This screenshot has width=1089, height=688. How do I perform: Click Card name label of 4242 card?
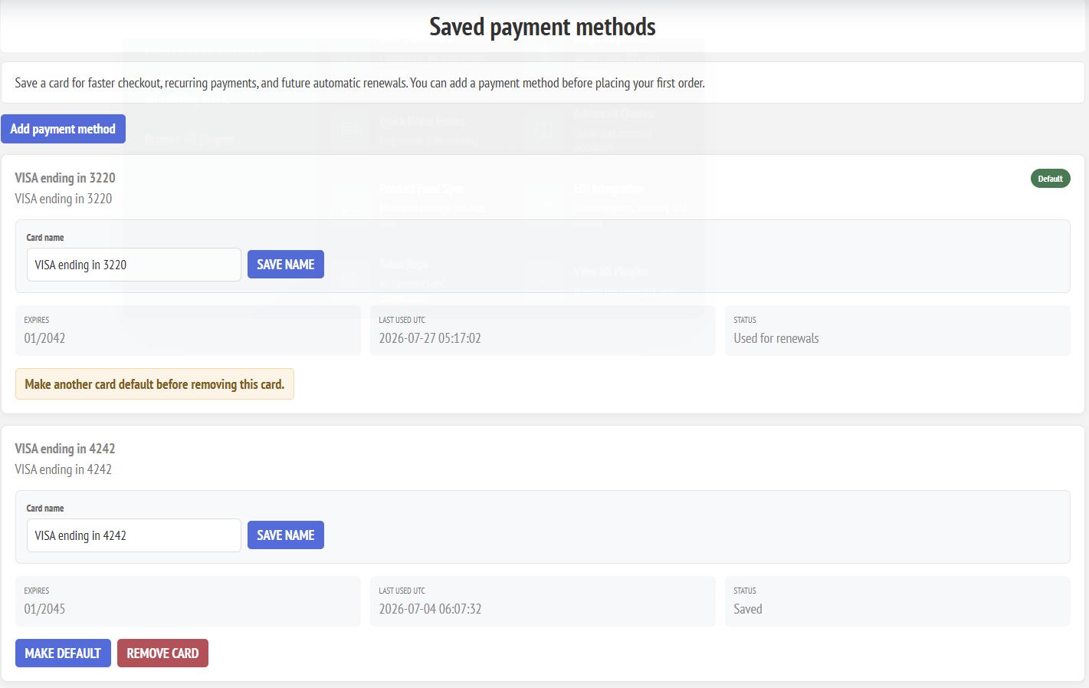(45, 509)
